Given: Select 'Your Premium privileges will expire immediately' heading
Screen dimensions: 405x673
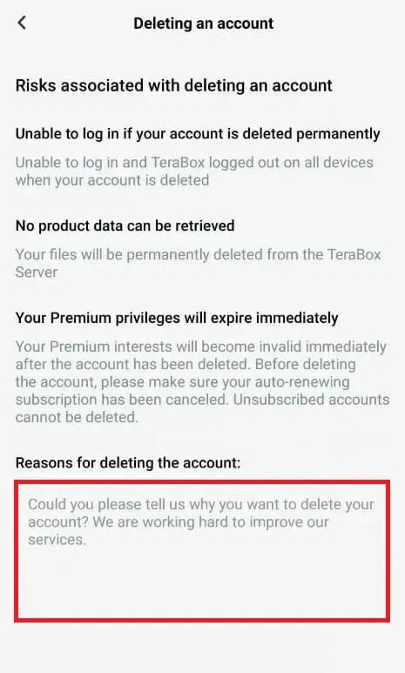Looking at the screenshot, I should point(177,318).
